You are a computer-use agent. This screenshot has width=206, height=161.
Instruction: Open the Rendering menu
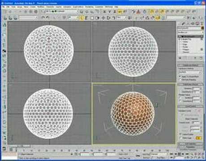(89, 7)
